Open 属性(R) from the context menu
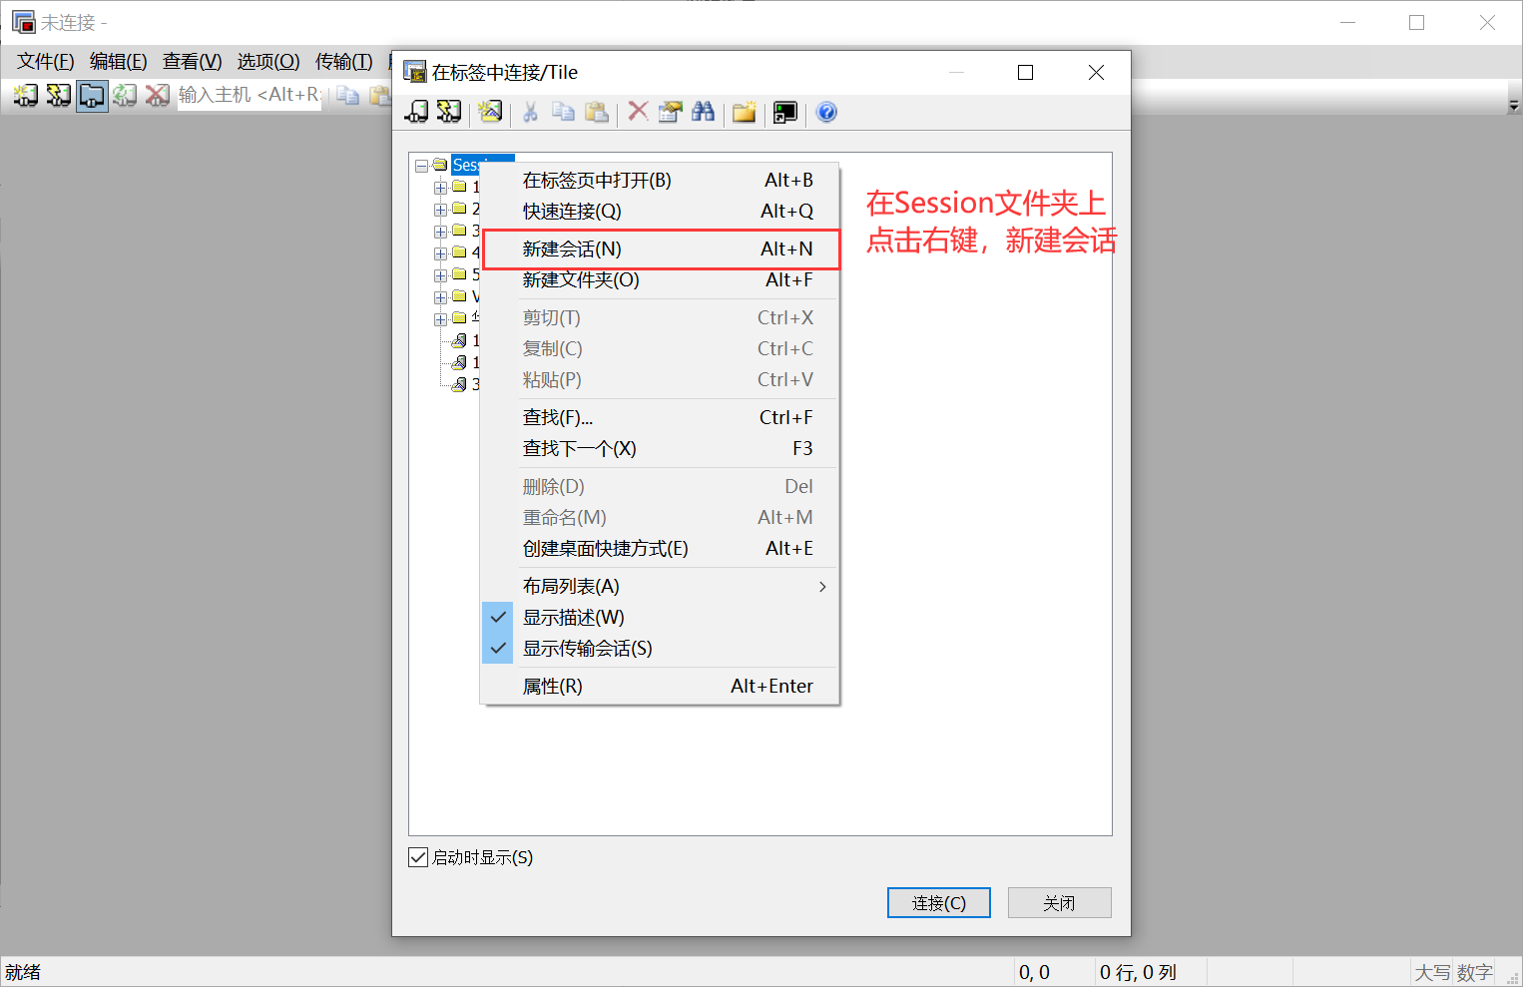Viewport: 1523px width, 987px height. pyautogui.click(x=660, y=687)
